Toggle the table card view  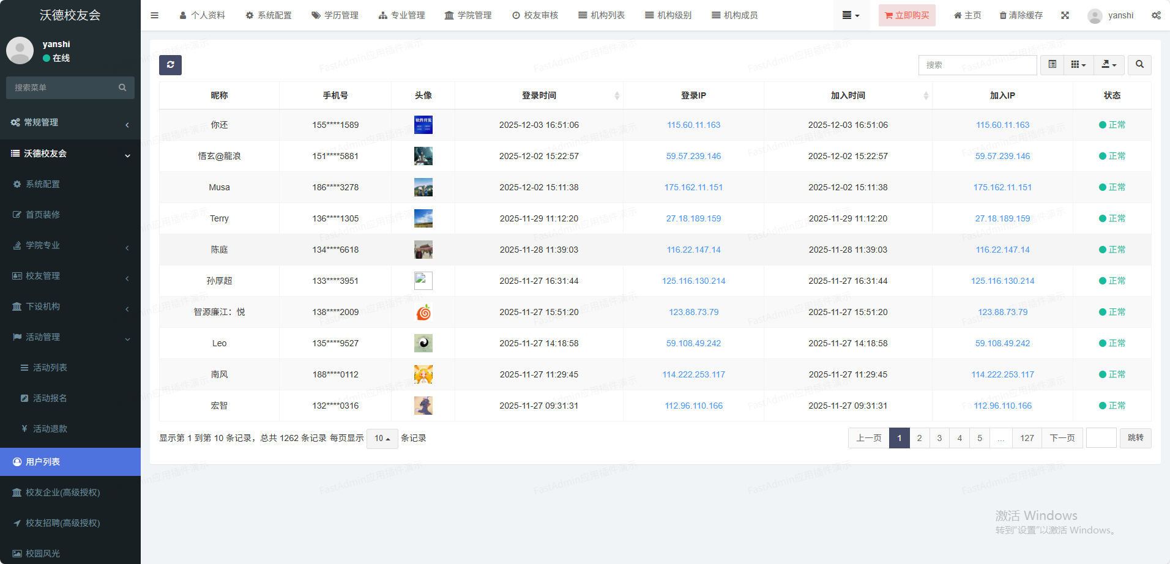pos(1052,65)
